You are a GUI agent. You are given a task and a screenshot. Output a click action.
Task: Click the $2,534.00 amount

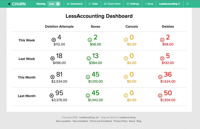(59, 81)
